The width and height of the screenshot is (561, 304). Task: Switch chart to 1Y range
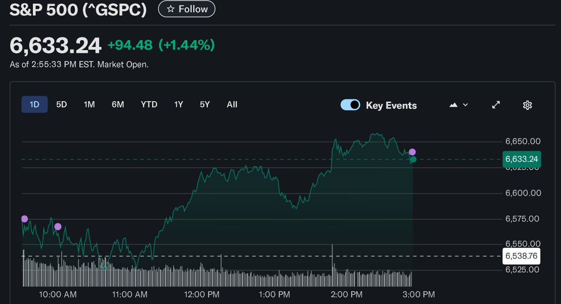pos(179,104)
